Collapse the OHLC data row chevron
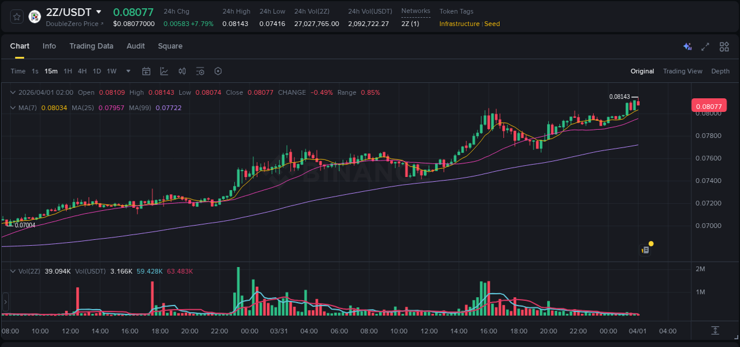This screenshot has width=740, height=347. (x=12, y=92)
